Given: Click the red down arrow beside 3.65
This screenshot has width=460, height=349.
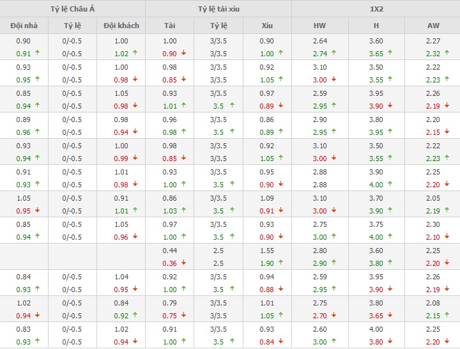Looking at the screenshot, I should tap(390, 316).
